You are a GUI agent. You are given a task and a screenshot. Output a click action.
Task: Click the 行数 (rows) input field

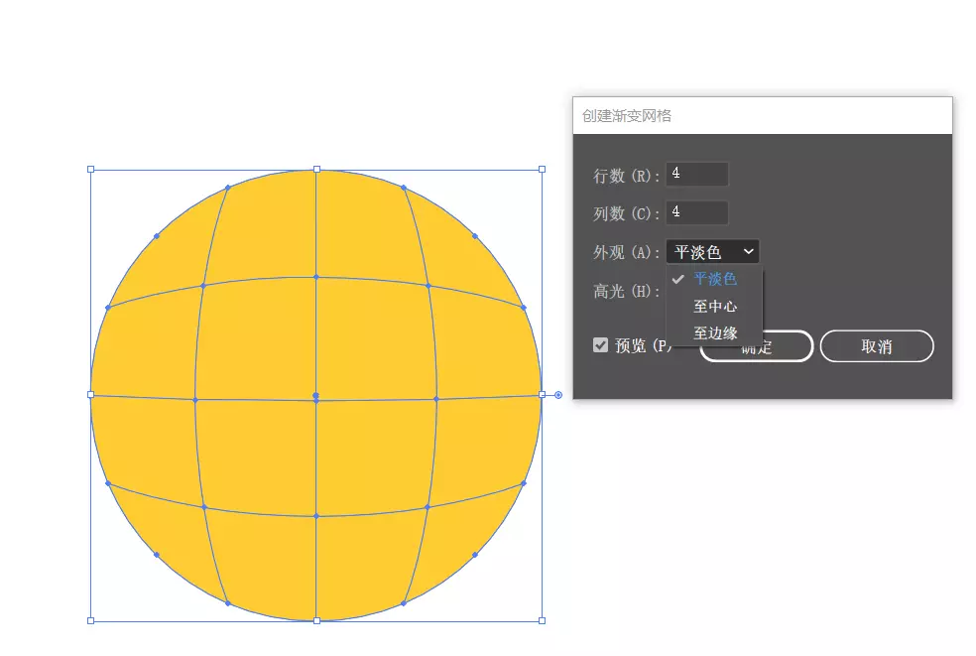(x=697, y=175)
